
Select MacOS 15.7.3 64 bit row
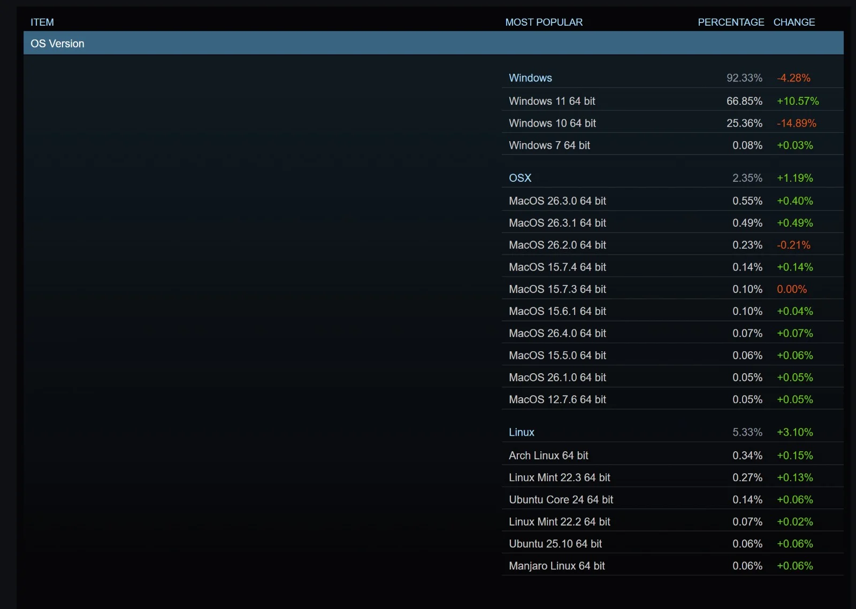pos(557,289)
